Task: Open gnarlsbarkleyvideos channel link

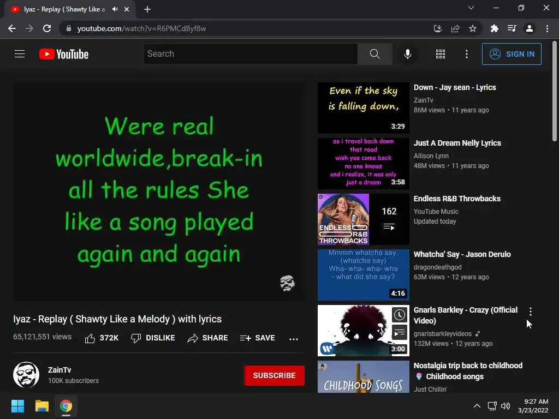Action: click(442, 334)
